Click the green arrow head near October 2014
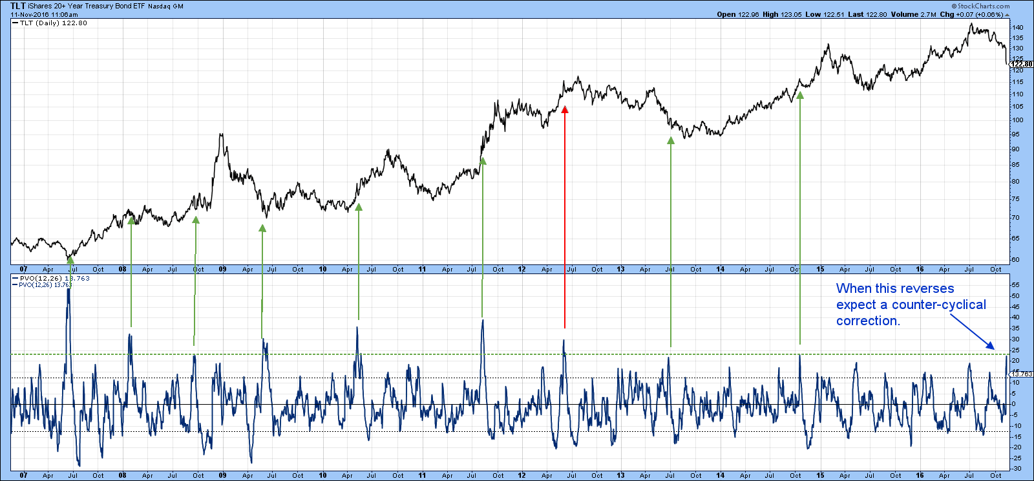Image resolution: width=1034 pixels, height=481 pixels. 800,95
